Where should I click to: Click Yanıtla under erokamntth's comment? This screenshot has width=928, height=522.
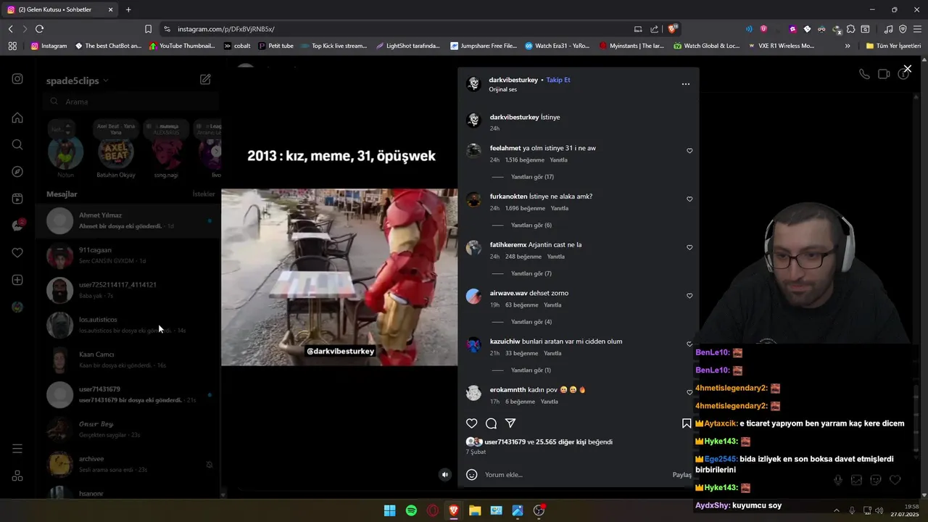[x=549, y=402]
